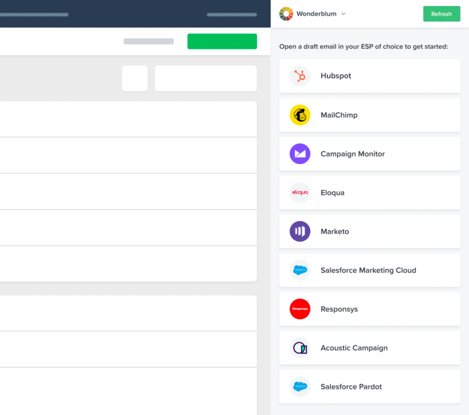Click 'Open a draft email' instruction text

[363, 46]
